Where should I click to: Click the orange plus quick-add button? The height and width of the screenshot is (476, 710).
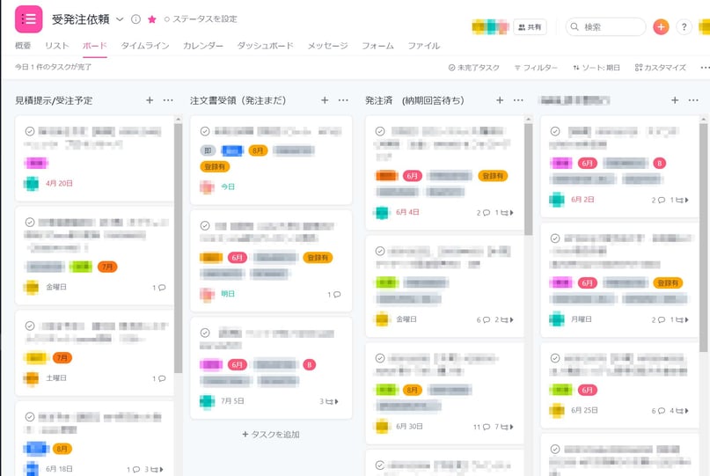pos(661,26)
